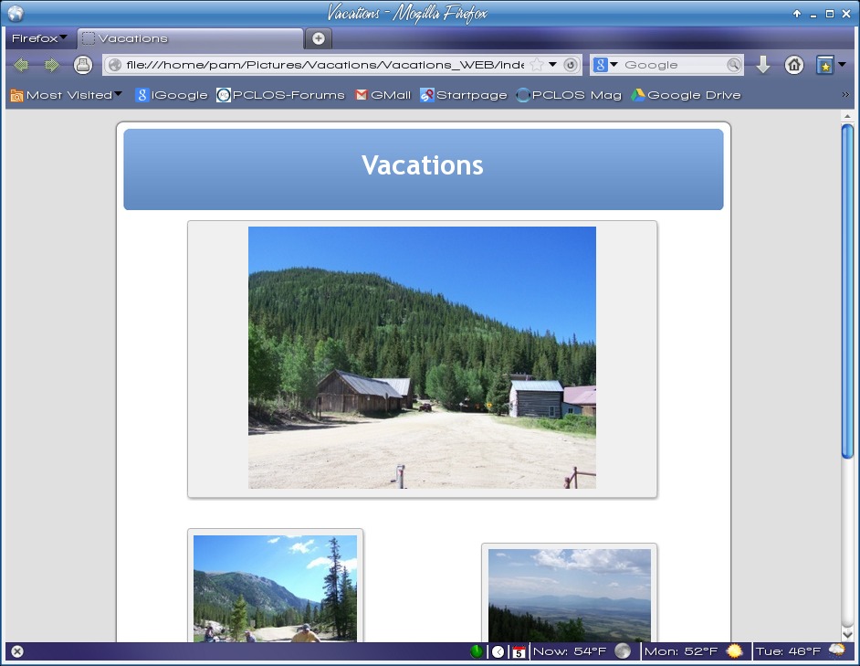Open the Google Drive bookmark
This screenshot has height=666, width=860.
point(686,95)
